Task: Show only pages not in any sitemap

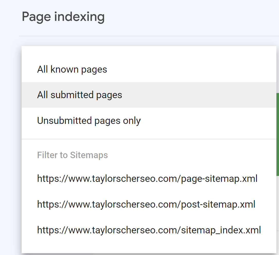Action: tap(89, 121)
